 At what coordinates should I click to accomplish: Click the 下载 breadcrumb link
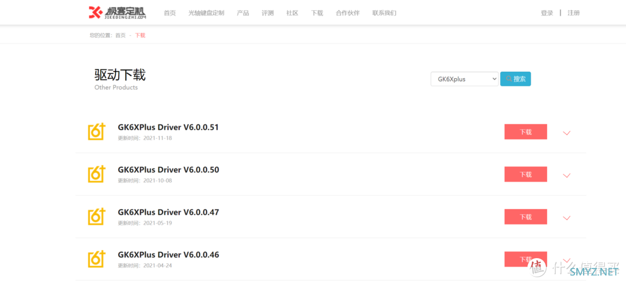[140, 35]
